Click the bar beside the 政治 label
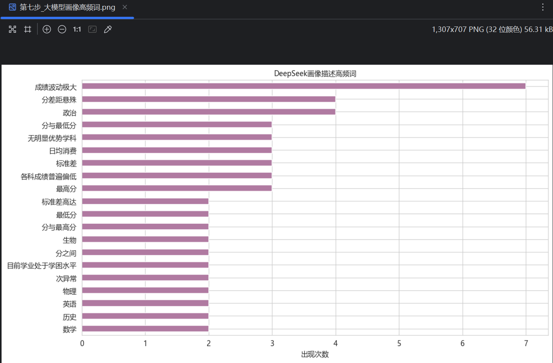553x363 pixels. [x=209, y=112]
